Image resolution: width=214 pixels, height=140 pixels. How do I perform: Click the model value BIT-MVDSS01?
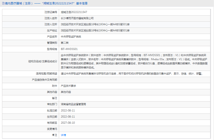pos(69,49)
